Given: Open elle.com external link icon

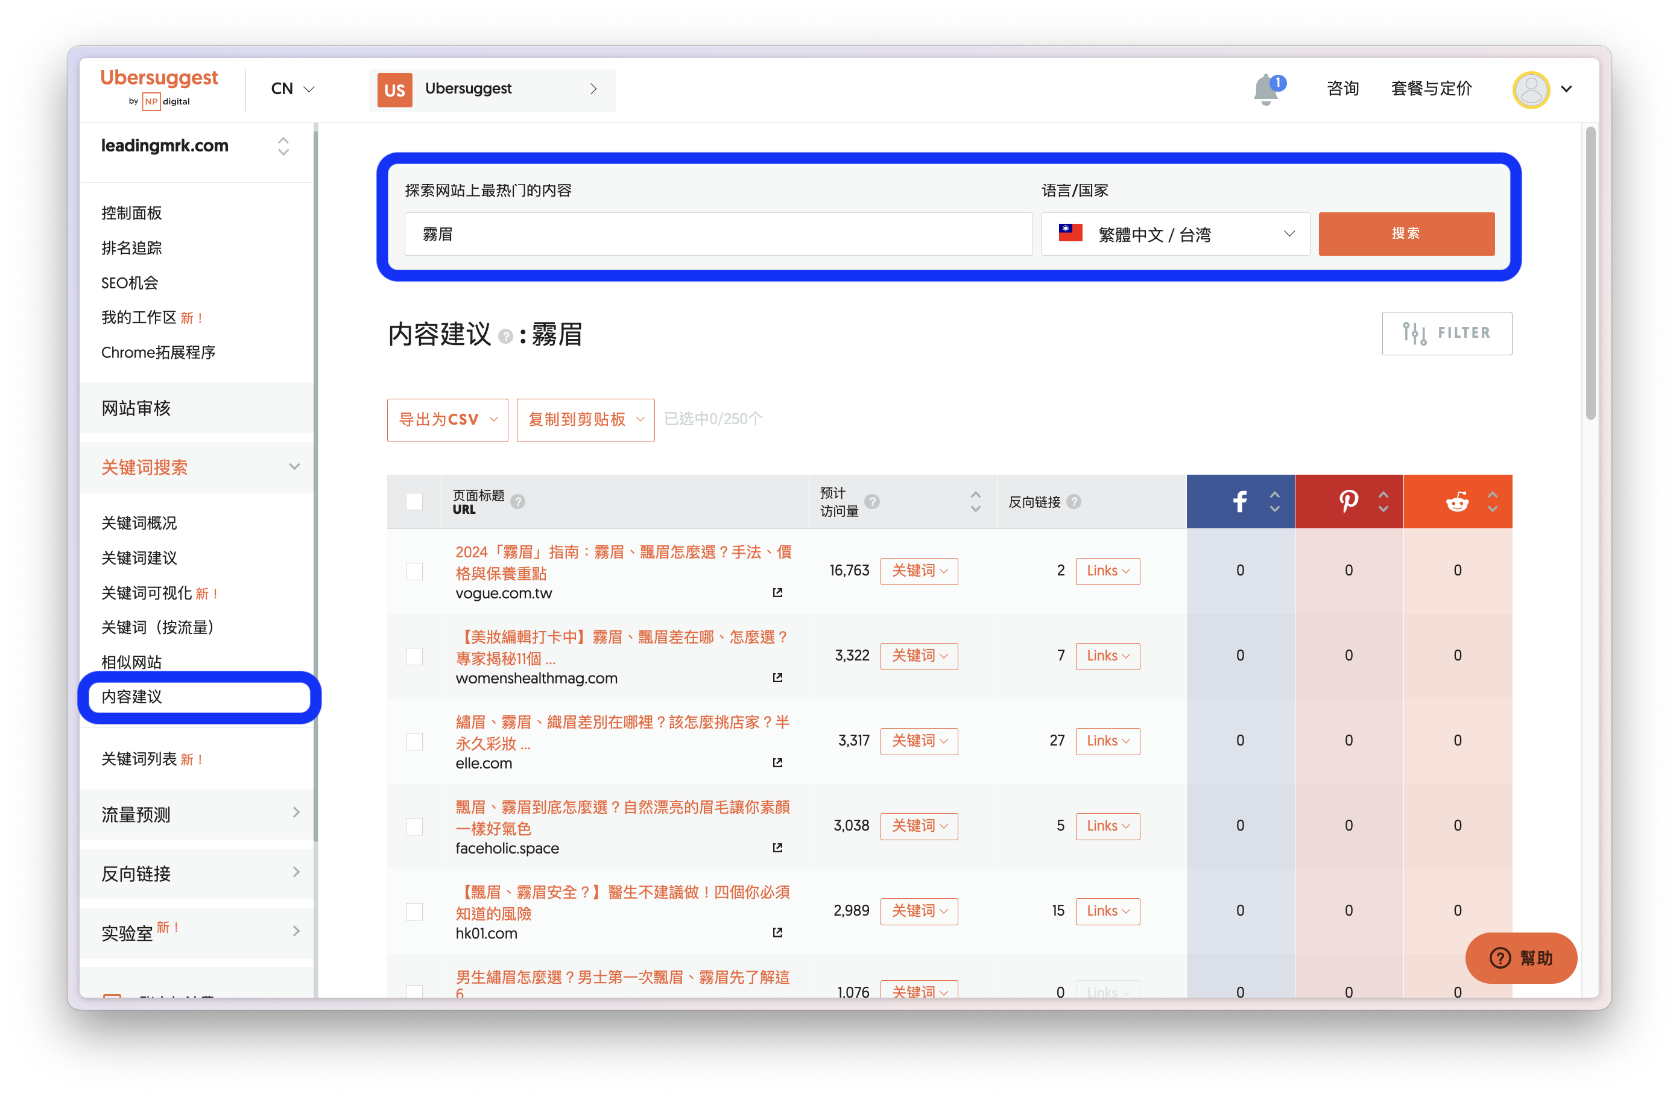Looking at the screenshot, I should click(777, 762).
